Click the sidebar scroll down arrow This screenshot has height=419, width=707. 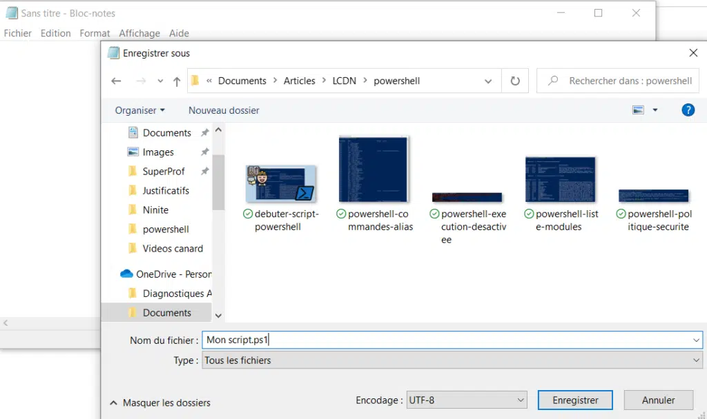coord(218,316)
